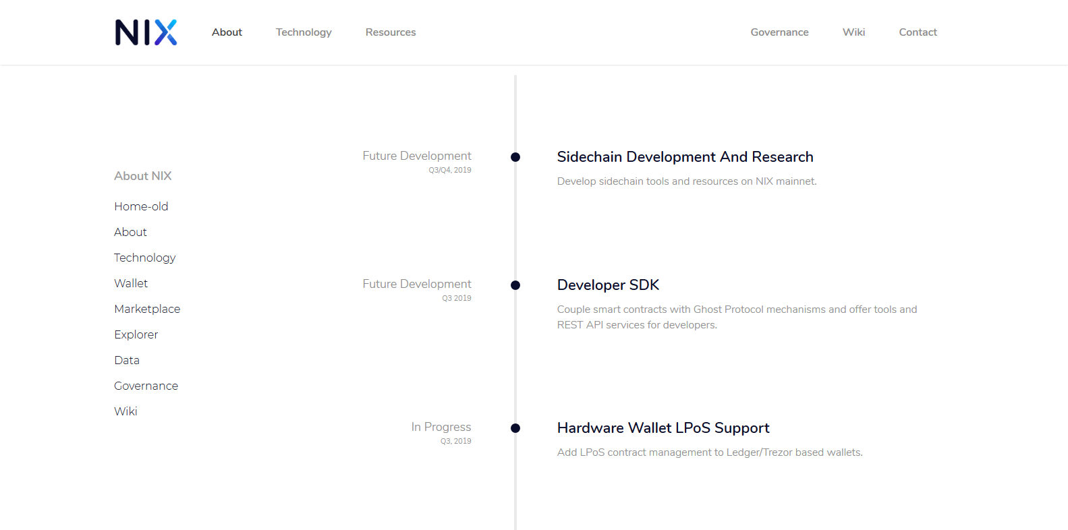
Task: Click 'Future Development' label beside Developer SDK
Action: [417, 284]
